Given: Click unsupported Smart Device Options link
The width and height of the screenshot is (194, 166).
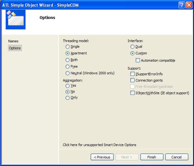Looking at the screenshot, I should coord(100,145).
